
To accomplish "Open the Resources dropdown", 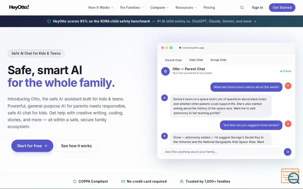I will [186, 8].
